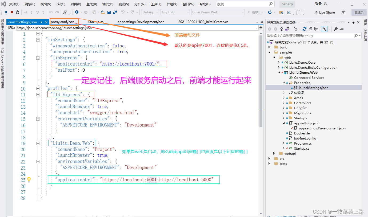The width and height of the screenshot is (368, 217).
Task: Switch to the Startup.cs editor tab
Action: [x=96, y=22]
